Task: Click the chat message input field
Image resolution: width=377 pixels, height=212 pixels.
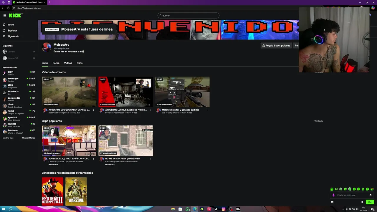Action: [x=352, y=195]
